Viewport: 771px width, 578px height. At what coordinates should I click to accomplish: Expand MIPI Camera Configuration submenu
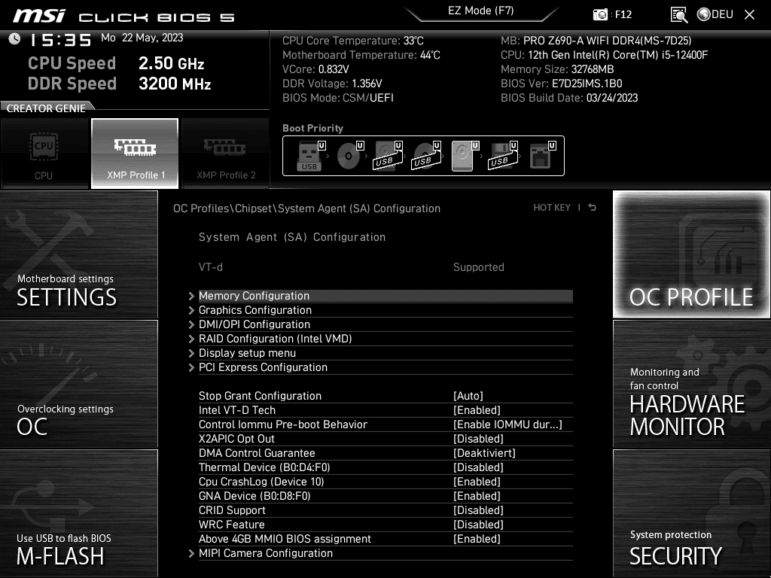pos(385,553)
